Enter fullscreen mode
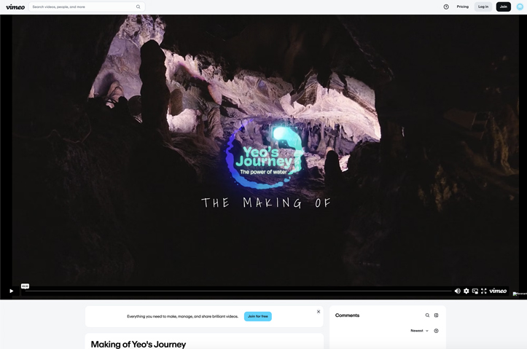 click(x=484, y=291)
